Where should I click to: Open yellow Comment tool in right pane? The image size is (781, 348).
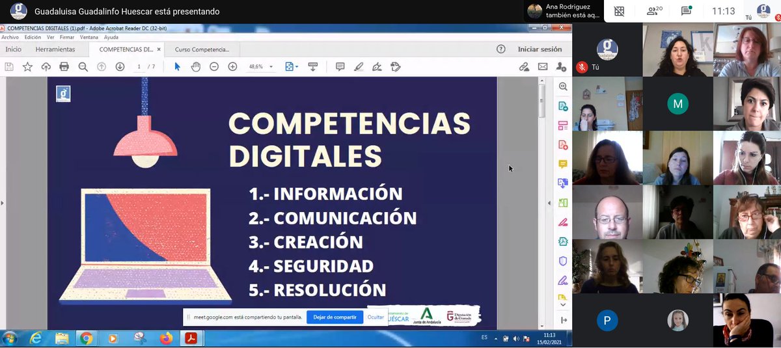[x=563, y=164]
